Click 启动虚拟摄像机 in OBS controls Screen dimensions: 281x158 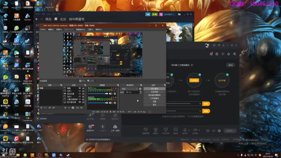click(154, 95)
